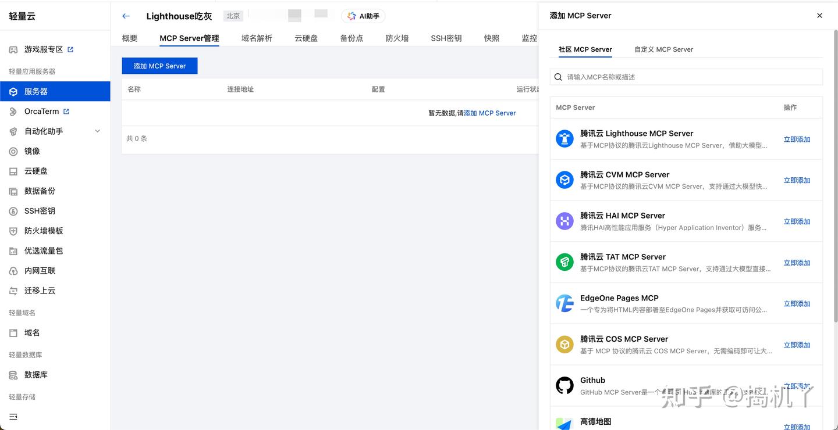Select the MCP Server管理 tab
This screenshot has height=430, width=838.
pos(189,38)
